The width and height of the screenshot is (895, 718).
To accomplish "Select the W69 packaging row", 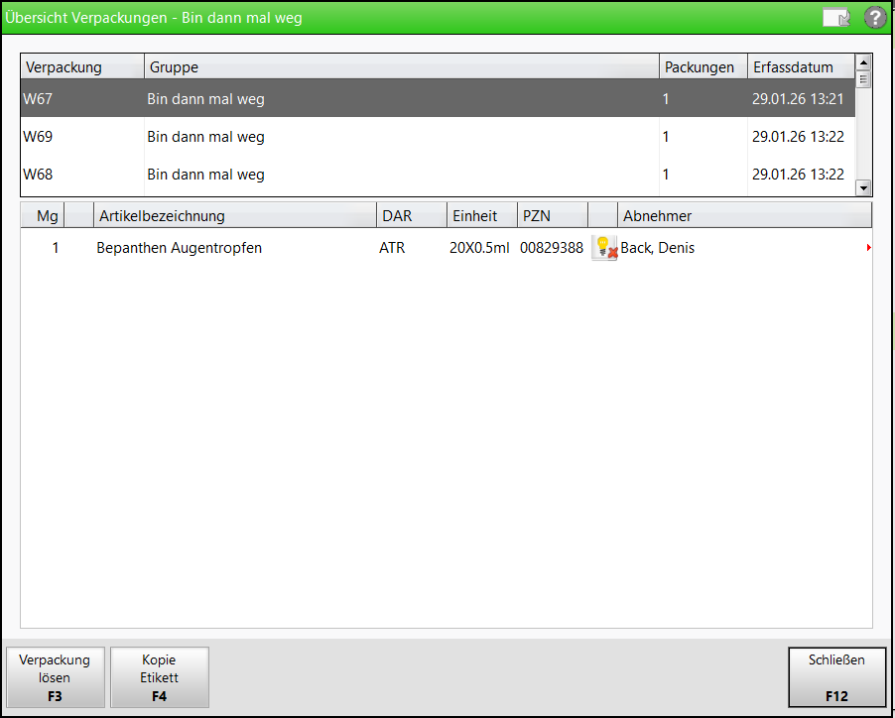I will pyautogui.click(x=337, y=137).
